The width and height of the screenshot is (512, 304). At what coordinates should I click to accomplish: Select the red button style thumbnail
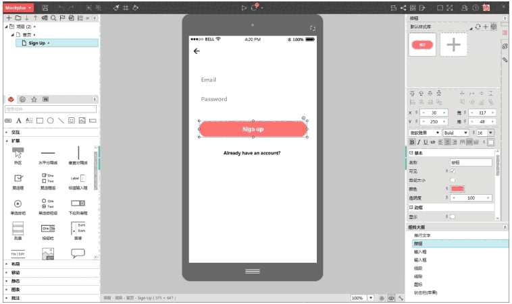point(422,44)
